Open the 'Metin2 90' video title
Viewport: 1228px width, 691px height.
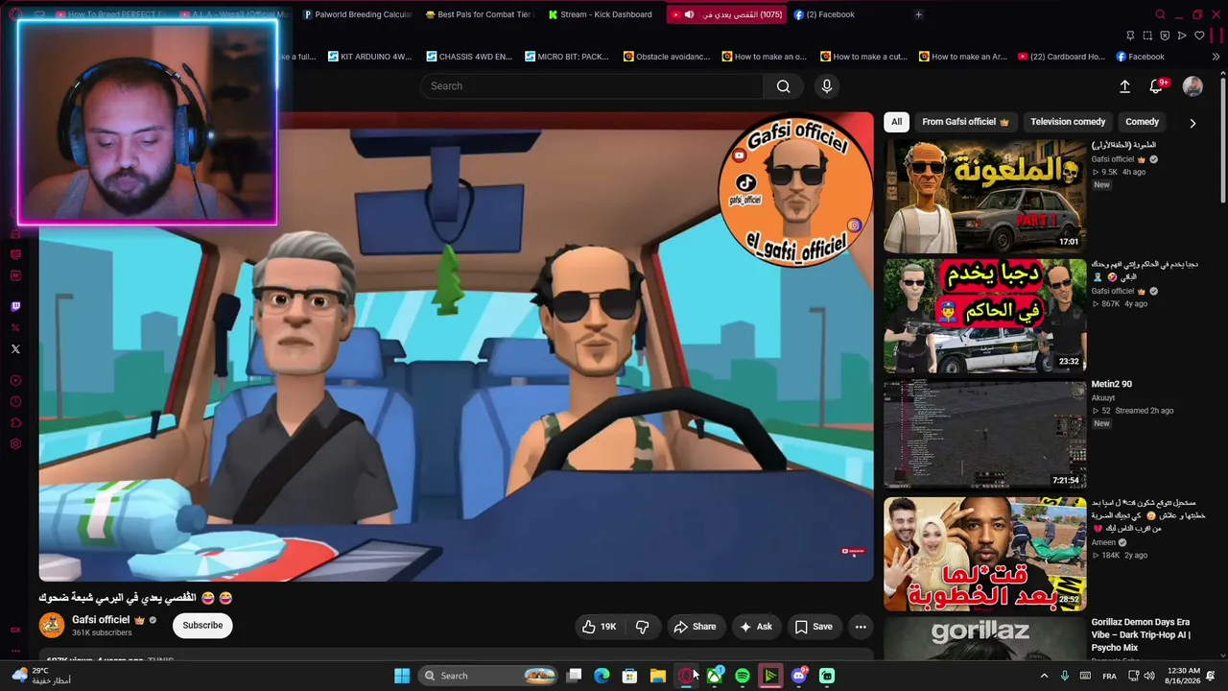click(x=1111, y=384)
